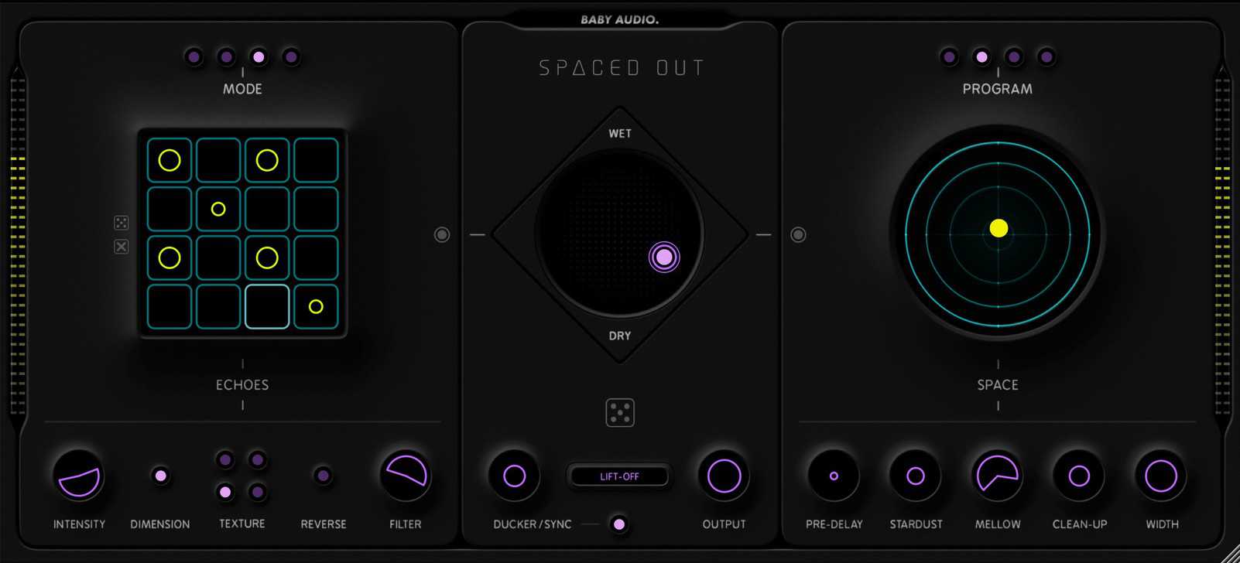Toggle the second row second column Echoes cell
The width and height of the screenshot is (1240, 563).
click(218, 209)
